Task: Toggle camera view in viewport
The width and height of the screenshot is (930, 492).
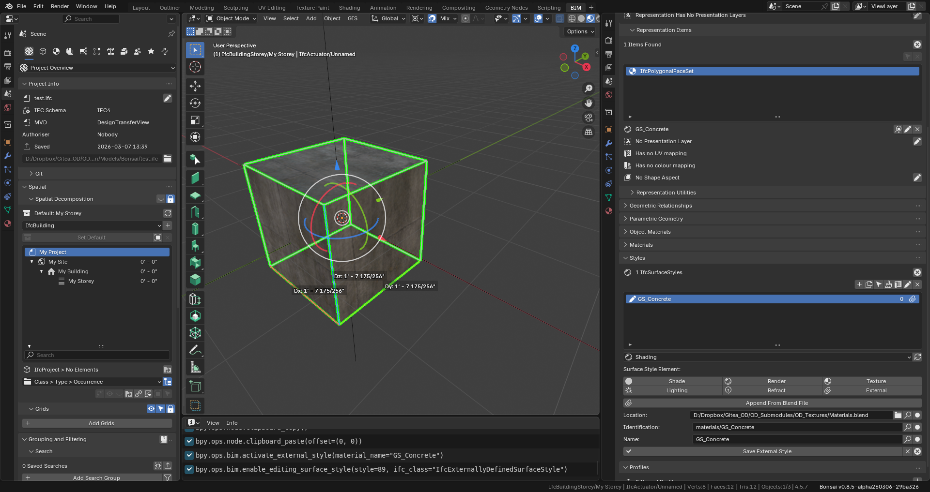Action: [589, 118]
